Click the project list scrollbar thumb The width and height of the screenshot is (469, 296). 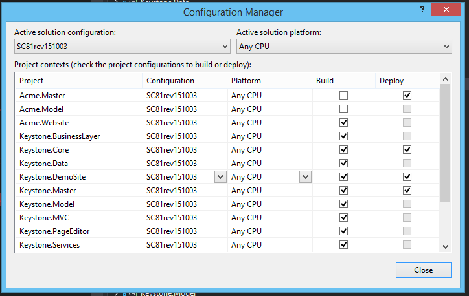446,143
